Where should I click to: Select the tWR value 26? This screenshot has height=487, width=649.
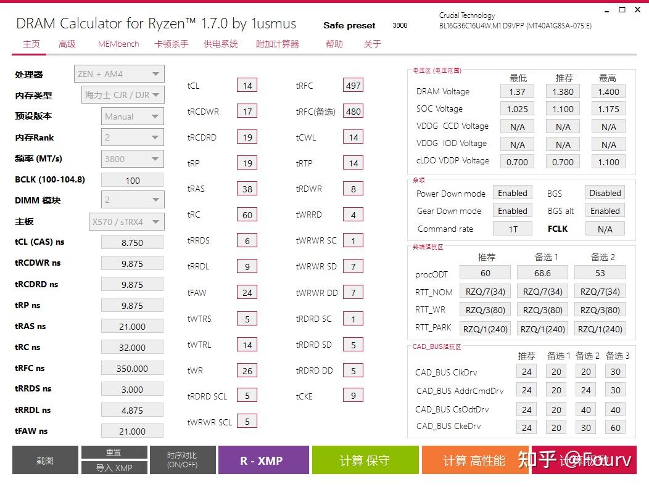pyautogui.click(x=247, y=370)
